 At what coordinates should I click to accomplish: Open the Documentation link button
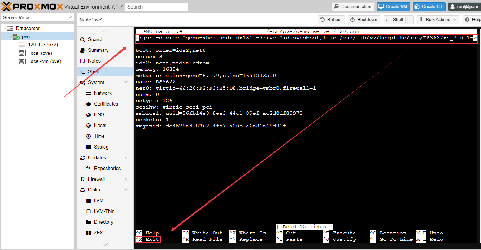coord(353,7)
